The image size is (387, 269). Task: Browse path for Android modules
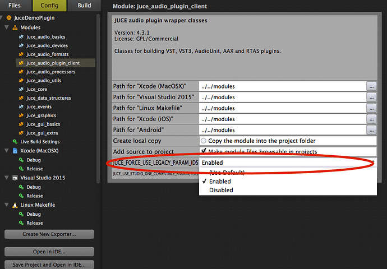pos(371,130)
